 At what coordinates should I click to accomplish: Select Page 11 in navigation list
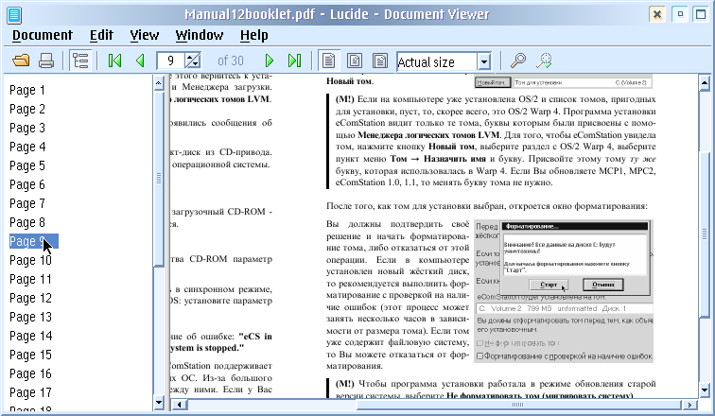click(x=30, y=279)
